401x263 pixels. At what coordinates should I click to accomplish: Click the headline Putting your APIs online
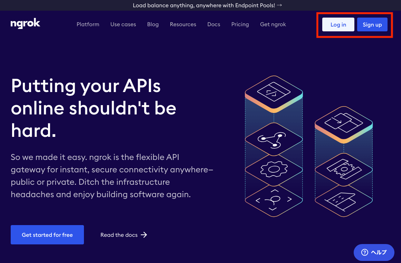click(x=94, y=108)
